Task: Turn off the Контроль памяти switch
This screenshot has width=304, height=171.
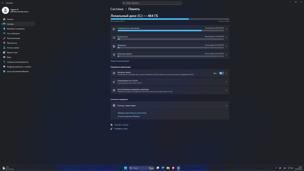Action: pos(222,73)
